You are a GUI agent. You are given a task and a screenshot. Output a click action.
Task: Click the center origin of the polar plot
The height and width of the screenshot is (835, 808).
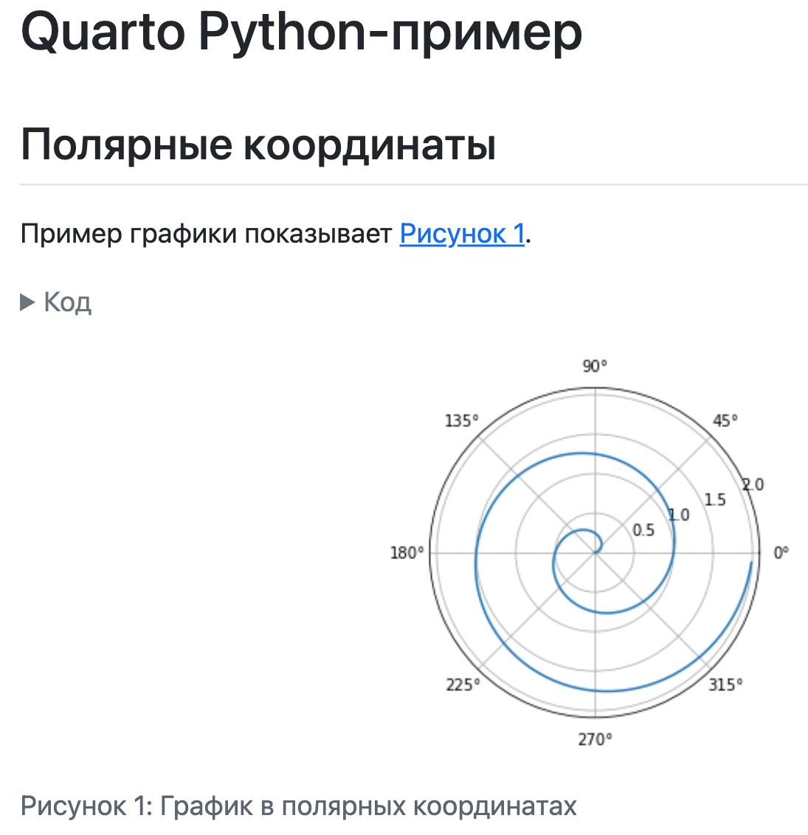coord(595,552)
